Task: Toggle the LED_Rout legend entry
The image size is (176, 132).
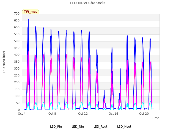Action: tap(98, 127)
